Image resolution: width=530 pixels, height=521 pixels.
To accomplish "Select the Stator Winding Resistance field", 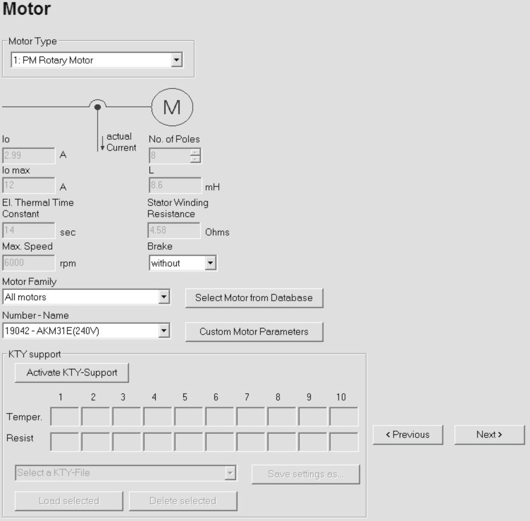I will (174, 230).
